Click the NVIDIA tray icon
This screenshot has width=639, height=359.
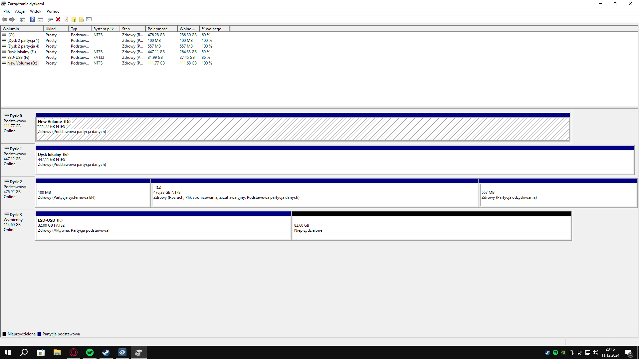tap(563, 352)
